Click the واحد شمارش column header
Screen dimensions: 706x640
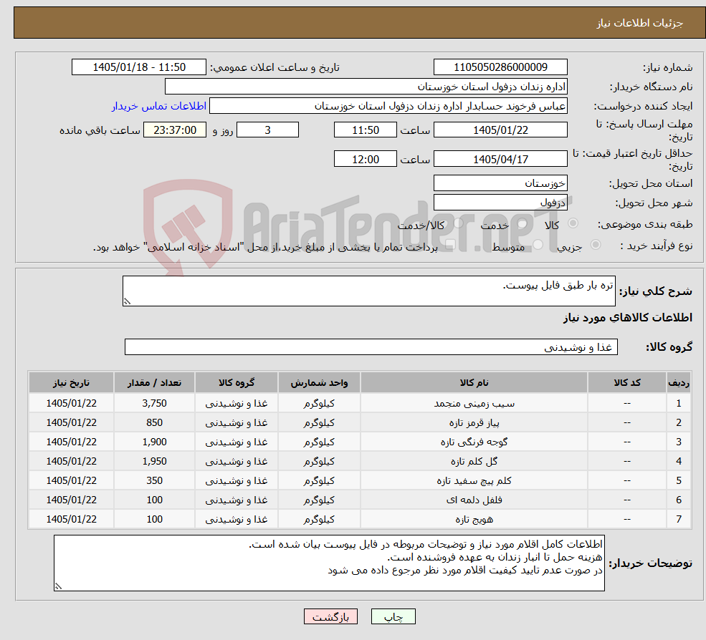click(319, 382)
